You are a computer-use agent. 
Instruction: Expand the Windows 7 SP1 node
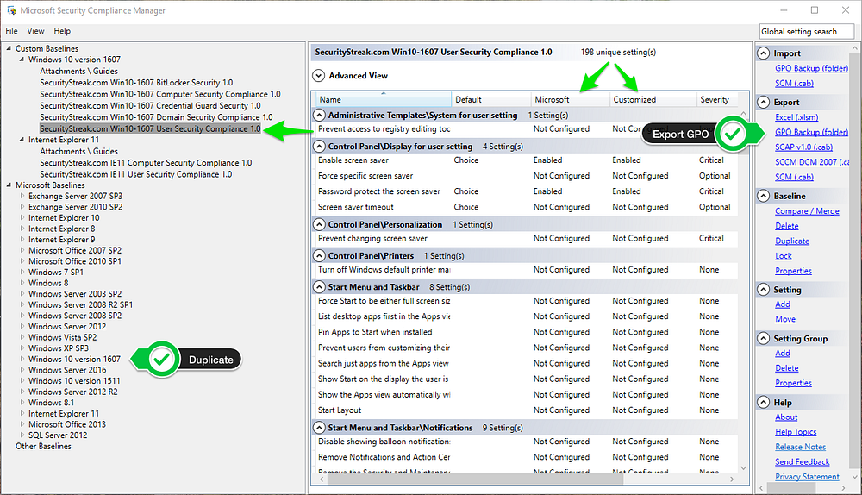pos(22,272)
